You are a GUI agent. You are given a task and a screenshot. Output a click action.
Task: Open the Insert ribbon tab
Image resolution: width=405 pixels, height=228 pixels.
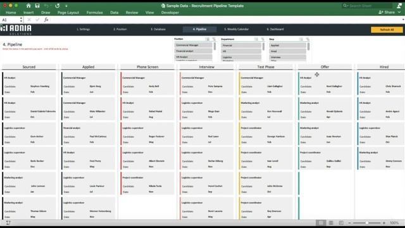click(28, 13)
